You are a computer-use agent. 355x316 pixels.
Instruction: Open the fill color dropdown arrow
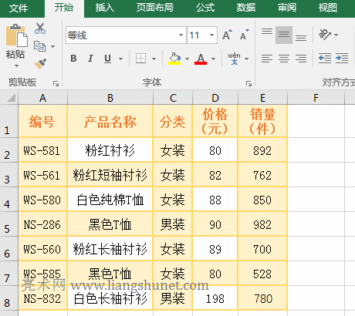pyautogui.click(x=187, y=59)
